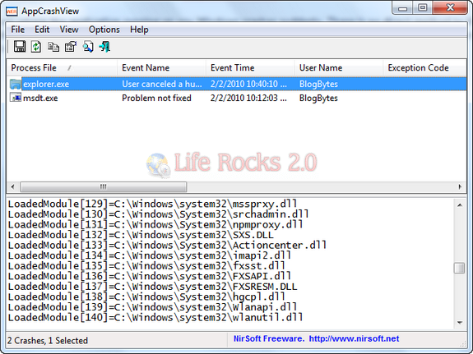Click the LoadedModule[138] hgcpl.dll line
Viewport: 473px width, 354px height.
pos(146,297)
